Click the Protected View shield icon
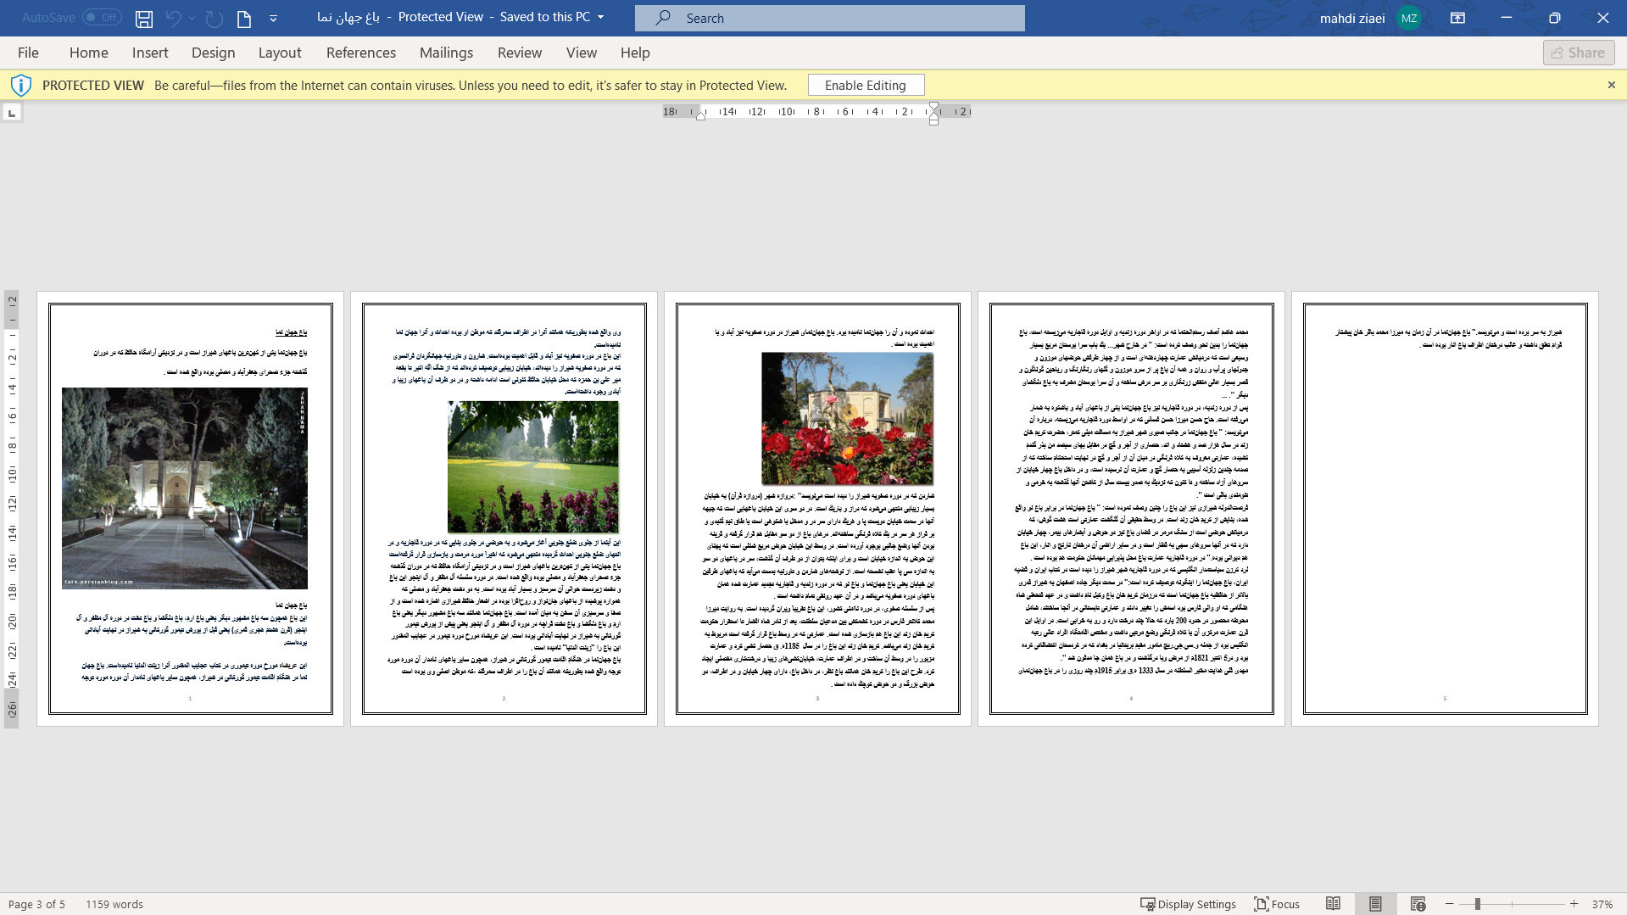The height and width of the screenshot is (915, 1627). coord(21,85)
